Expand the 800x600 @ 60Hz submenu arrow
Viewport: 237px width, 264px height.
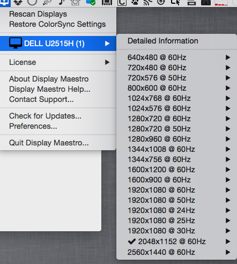pyautogui.click(x=228, y=88)
